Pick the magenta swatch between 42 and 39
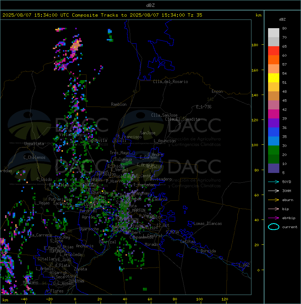301x304 pixels. [274, 114]
